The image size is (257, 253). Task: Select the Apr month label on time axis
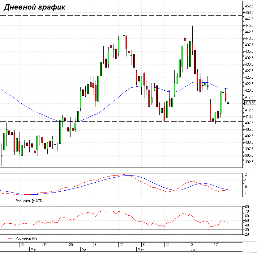coord(84,249)
